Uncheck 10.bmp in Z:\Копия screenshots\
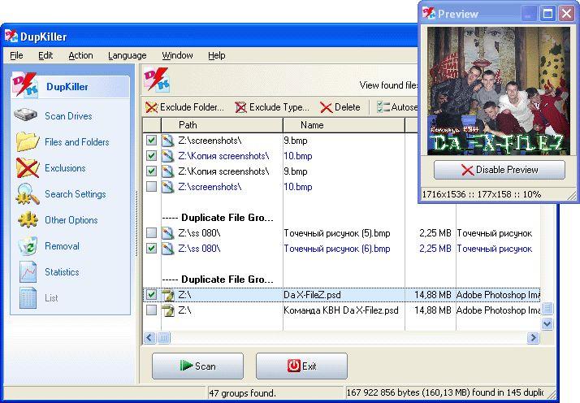The image size is (580, 403). click(x=151, y=156)
